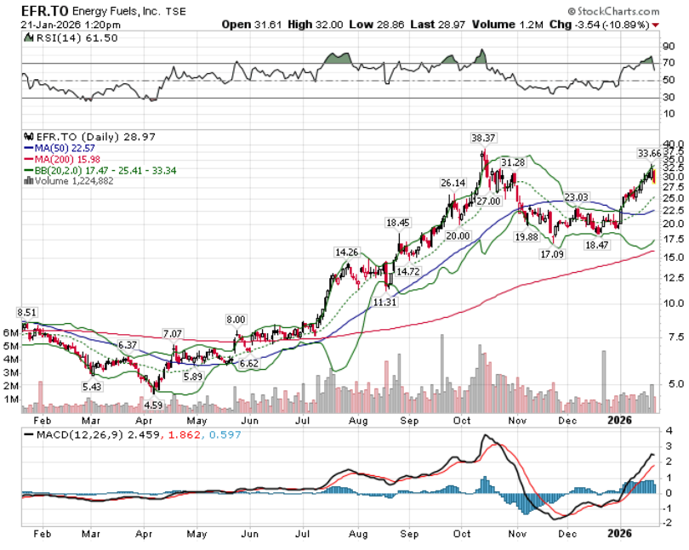
Task: Click the blue MA(50) legend line
Action: point(29,148)
